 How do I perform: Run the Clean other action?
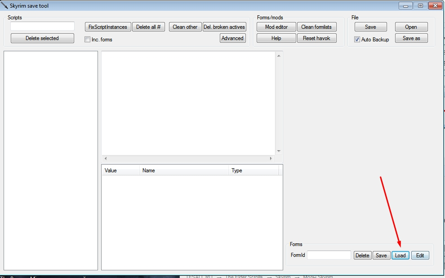(x=185, y=27)
